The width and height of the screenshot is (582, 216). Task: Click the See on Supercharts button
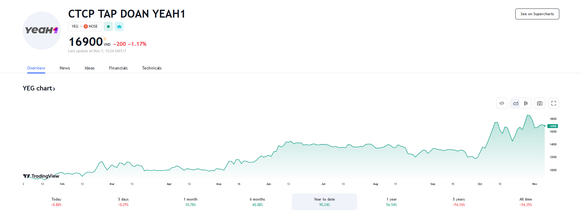537,14
